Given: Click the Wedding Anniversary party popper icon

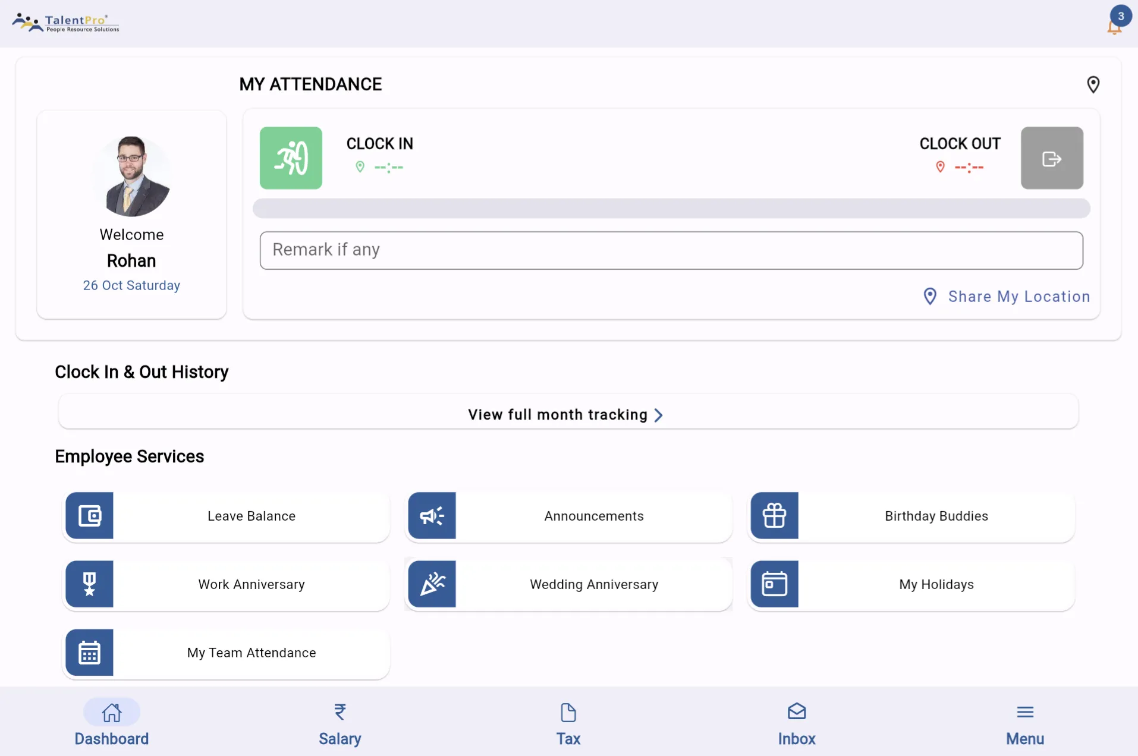Looking at the screenshot, I should pos(432,584).
